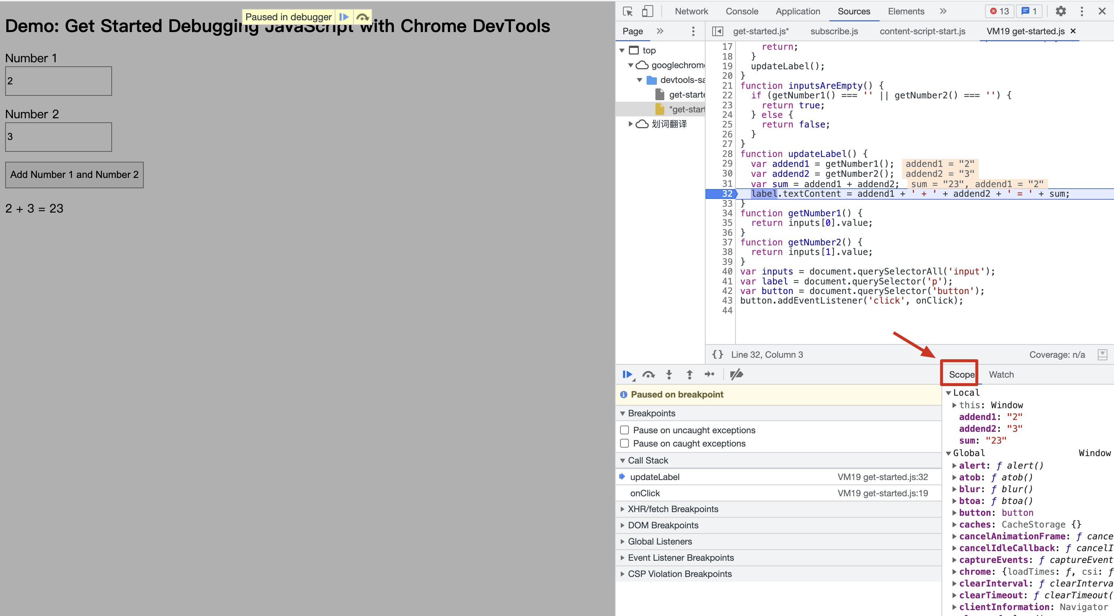
Task: Collapse the Call Stack section
Action: (647, 461)
